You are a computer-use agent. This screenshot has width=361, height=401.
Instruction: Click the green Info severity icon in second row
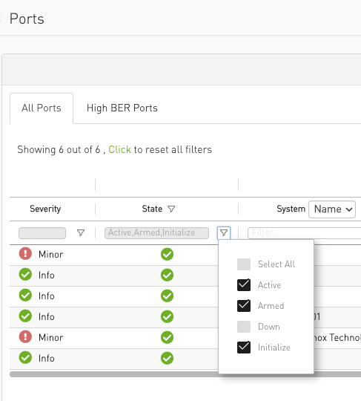(25, 275)
